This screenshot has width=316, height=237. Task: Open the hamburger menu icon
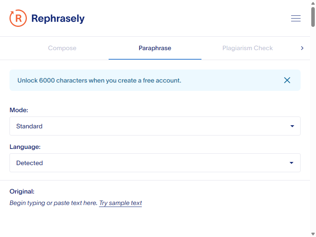pyautogui.click(x=295, y=18)
